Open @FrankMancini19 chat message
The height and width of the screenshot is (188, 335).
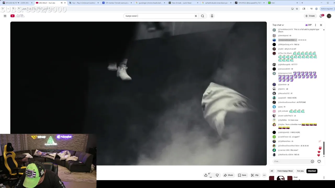tap(298, 30)
